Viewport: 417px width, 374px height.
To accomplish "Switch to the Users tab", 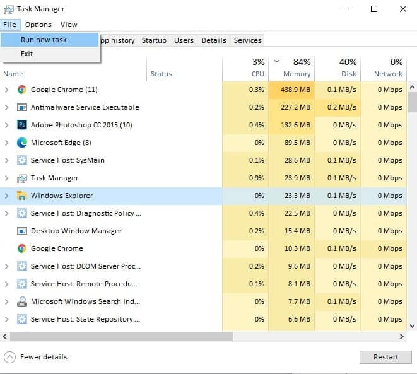I will 184,40.
